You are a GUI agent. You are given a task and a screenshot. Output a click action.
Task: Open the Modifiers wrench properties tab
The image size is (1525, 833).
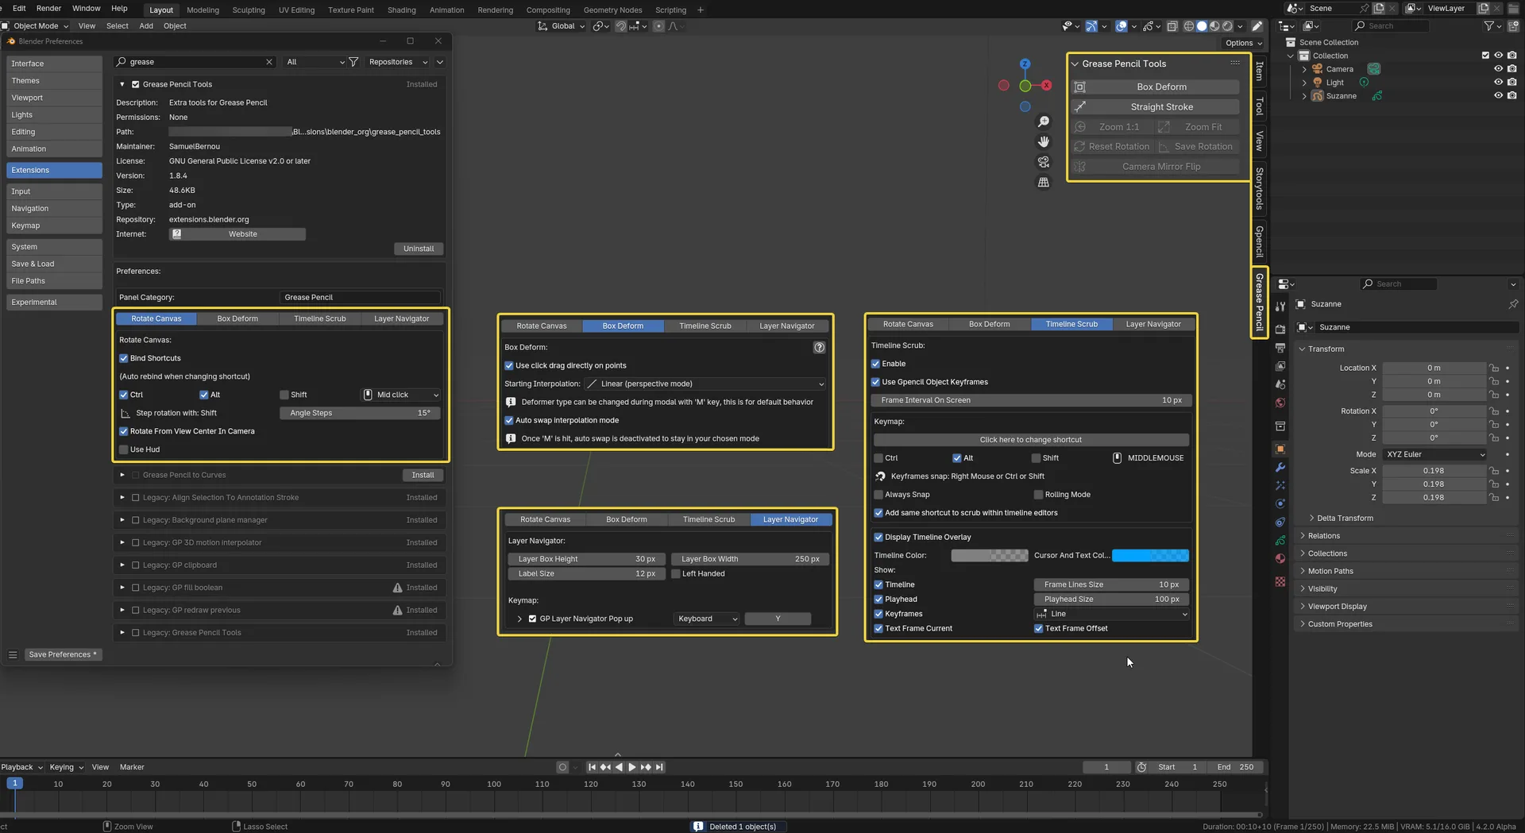point(1280,468)
